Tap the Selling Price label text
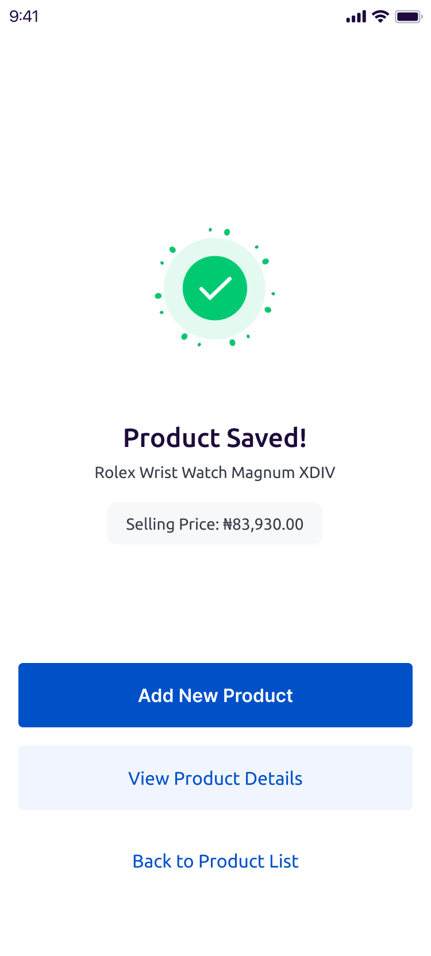The image size is (431, 956). pos(172,524)
